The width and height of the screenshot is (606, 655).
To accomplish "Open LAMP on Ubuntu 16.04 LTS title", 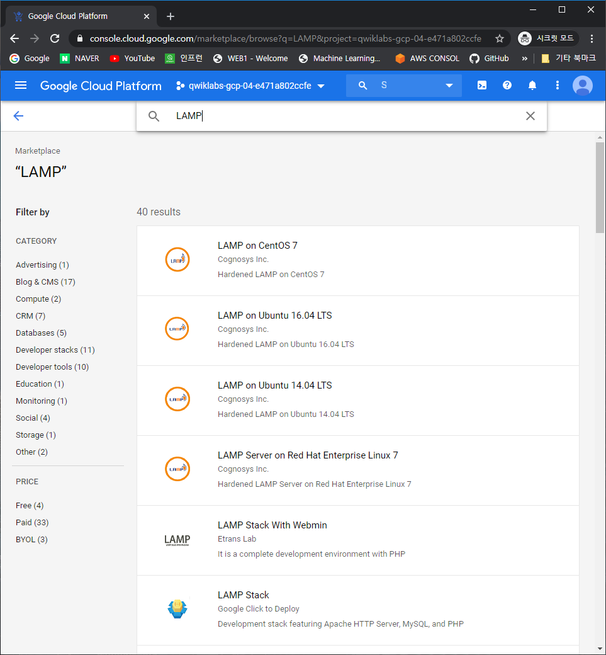I will point(274,316).
